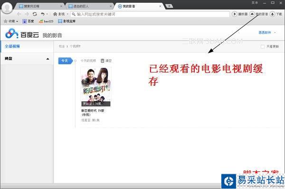
Task: Click the undo closed tab icon
Action: [43, 14]
